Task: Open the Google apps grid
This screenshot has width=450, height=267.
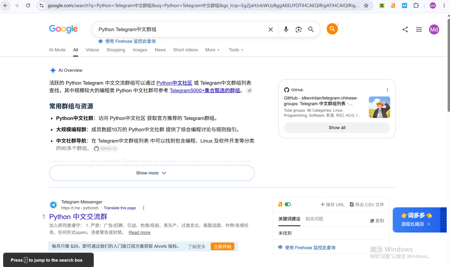Action: 419,30
